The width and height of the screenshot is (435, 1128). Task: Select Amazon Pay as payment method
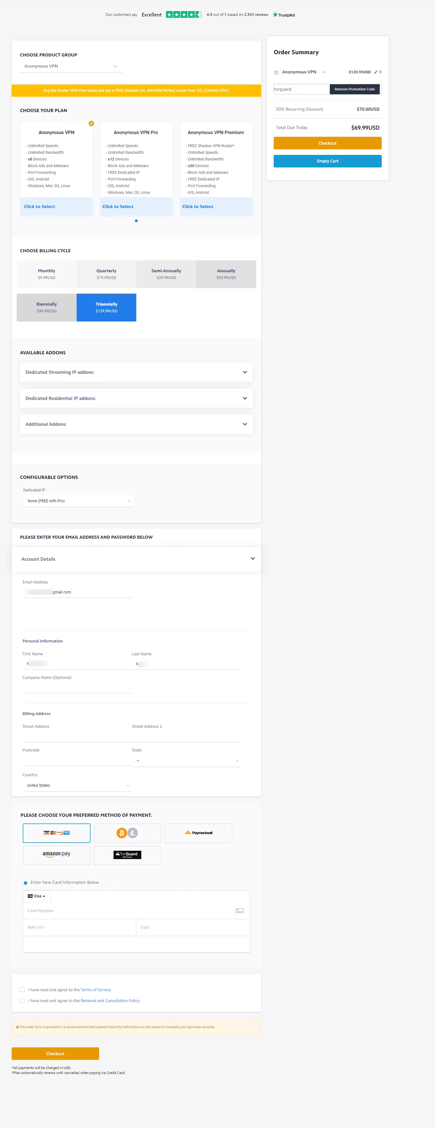point(56,855)
